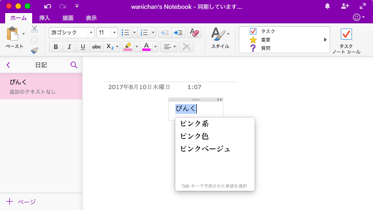This screenshot has height=210, width=373.
Task: Click the scissors Cut icon
Action: (35, 29)
